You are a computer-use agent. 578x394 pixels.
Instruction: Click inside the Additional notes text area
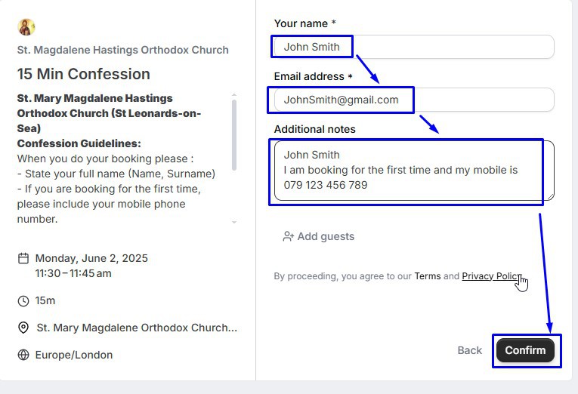413,171
